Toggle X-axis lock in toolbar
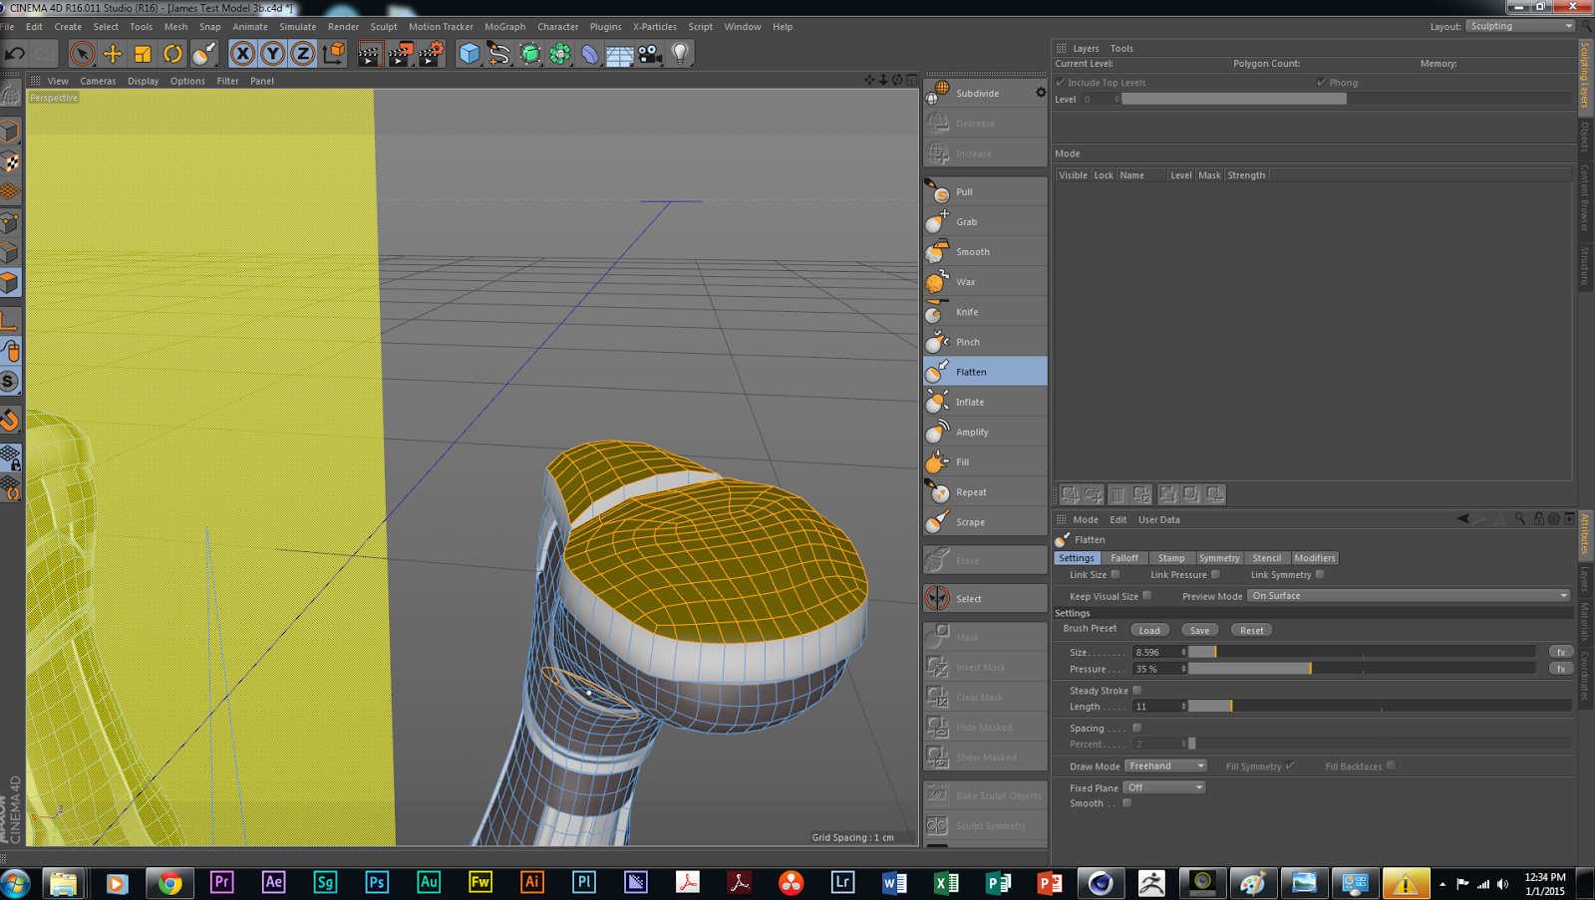This screenshot has width=1595, height=900. 242,54
